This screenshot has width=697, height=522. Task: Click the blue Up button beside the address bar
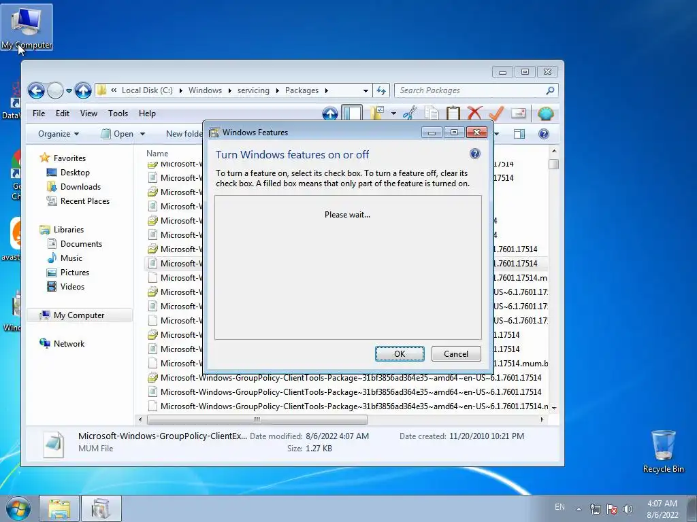(83, 90)
